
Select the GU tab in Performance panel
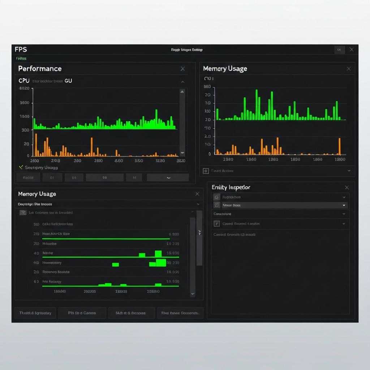tap(68, 81)
